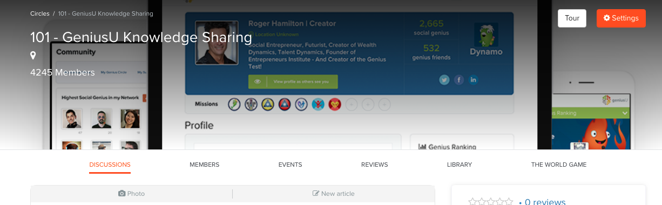
Task: Click the gear icon in Settings button
Action: point(606,18)
